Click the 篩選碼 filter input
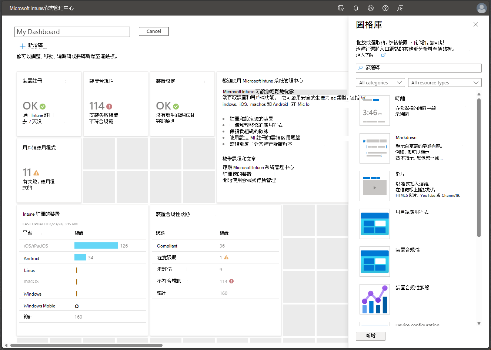 pyautogui.click(x=419, y=68)
